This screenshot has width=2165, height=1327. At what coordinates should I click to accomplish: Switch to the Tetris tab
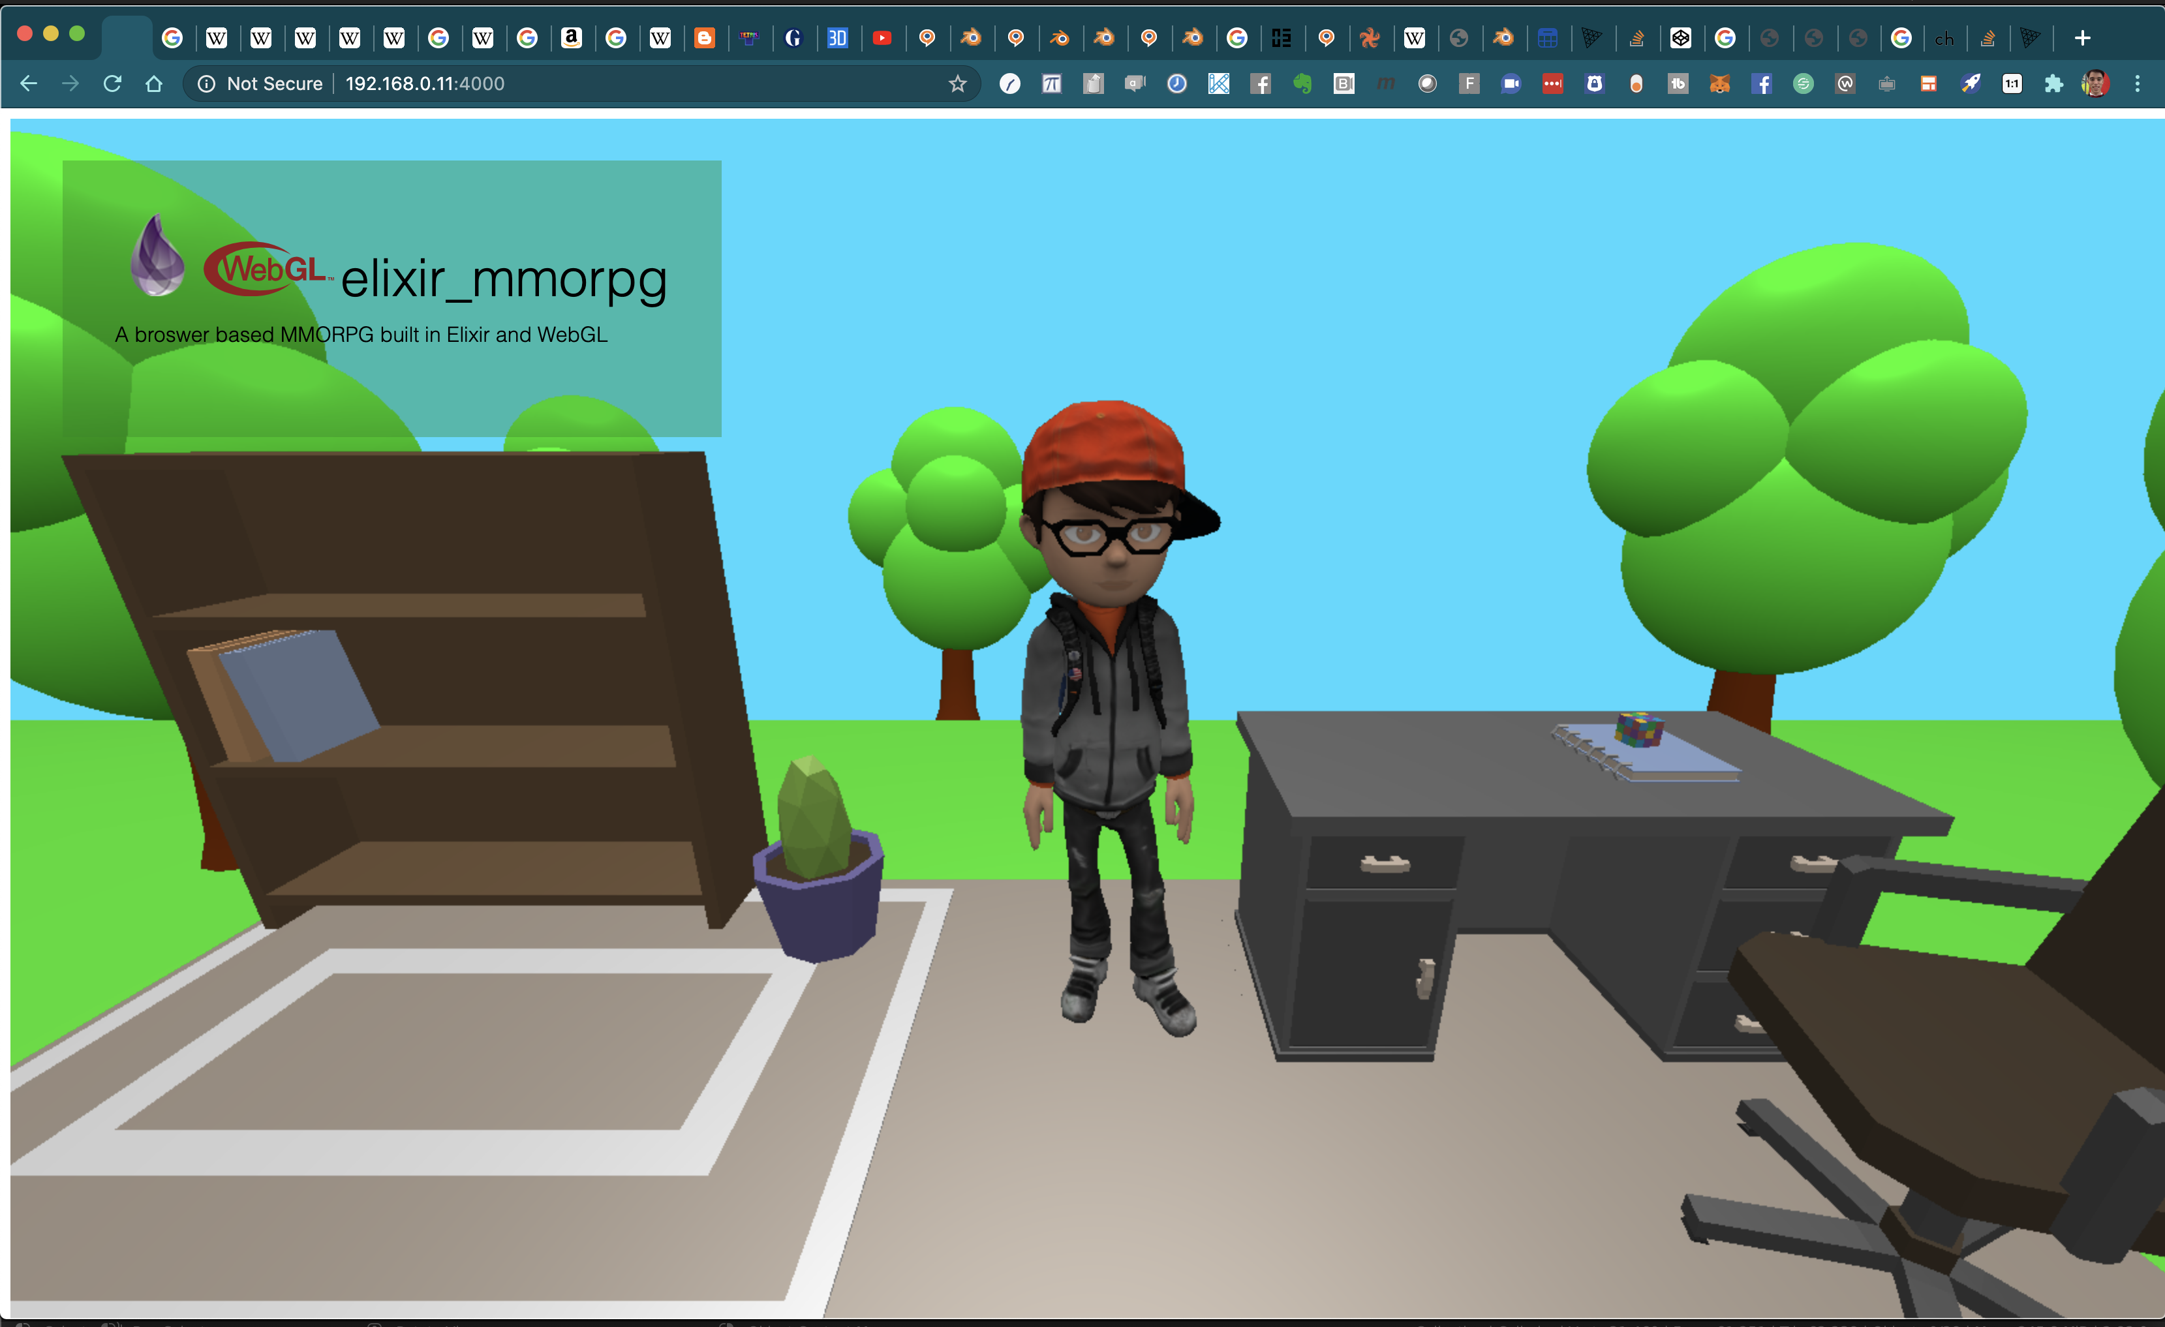pyautogui.click(x=748, y=38)
